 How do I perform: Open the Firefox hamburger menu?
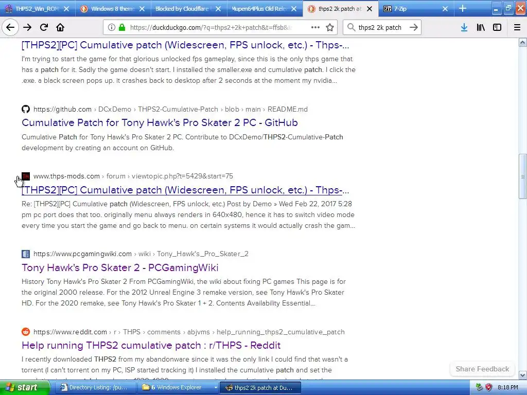point(517,27)
